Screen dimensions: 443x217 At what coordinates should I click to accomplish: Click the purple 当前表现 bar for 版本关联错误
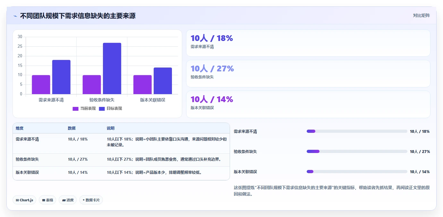tap(142, 84)
